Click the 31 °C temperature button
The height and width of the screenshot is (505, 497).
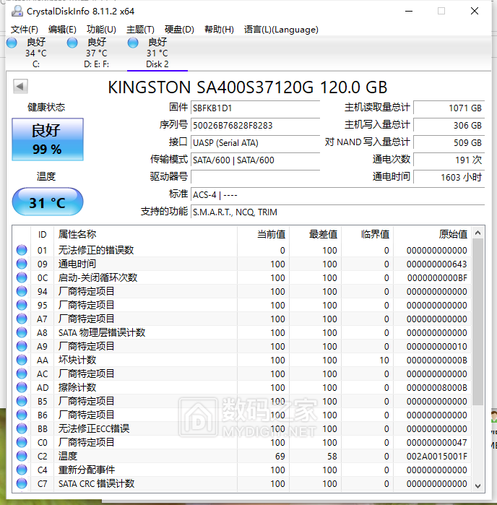pyautogui.click(x=48, y=202)
